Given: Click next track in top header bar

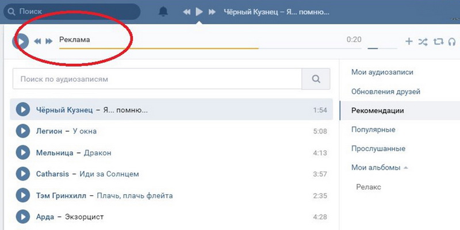Looking at the screenshot, I should (x=212, y=11).
